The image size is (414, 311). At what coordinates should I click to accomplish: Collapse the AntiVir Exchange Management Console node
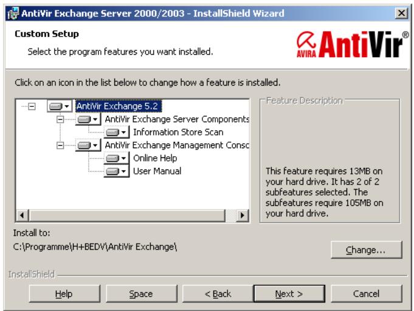pyautogui.click(x=60, y=145)
